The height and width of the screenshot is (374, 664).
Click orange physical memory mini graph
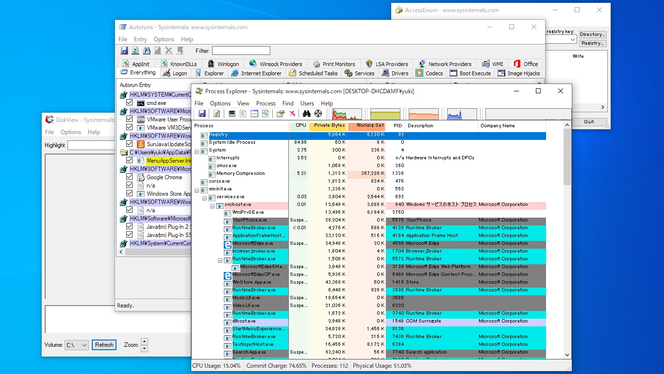pos(424,114)
